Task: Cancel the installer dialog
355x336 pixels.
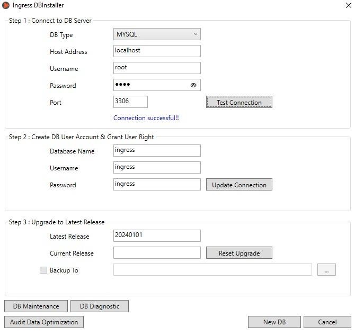Action: pyautogui.click(x=327, y=322)
